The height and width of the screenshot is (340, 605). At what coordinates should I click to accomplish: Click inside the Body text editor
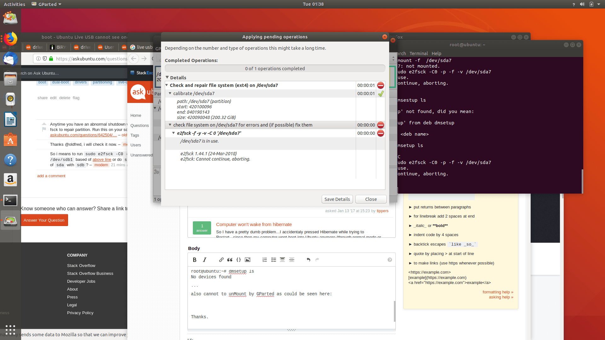[x=291, y=297]
